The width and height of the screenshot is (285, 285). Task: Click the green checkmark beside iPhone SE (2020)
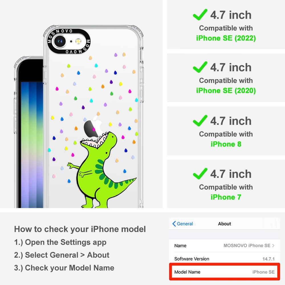point(200,67)
